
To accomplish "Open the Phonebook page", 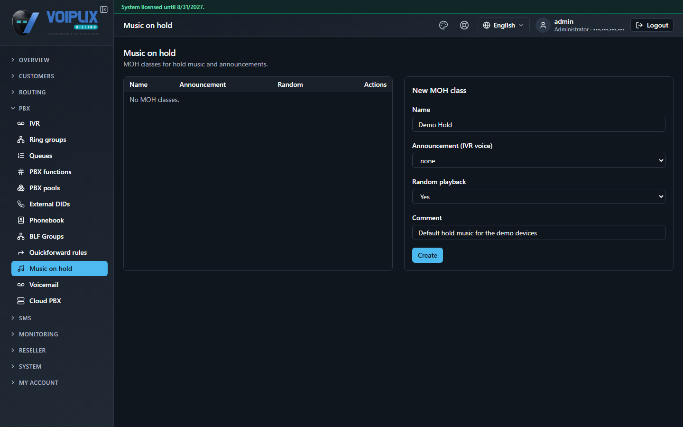I will [59, 220].
